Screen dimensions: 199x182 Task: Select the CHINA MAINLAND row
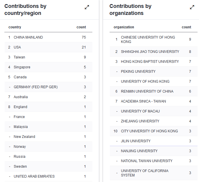(x=28, y=37)
